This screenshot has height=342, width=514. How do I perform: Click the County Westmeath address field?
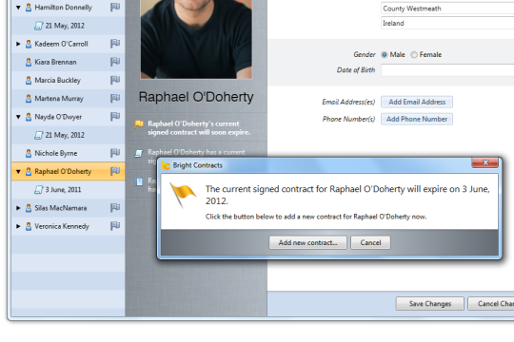[x=447, y=9]
